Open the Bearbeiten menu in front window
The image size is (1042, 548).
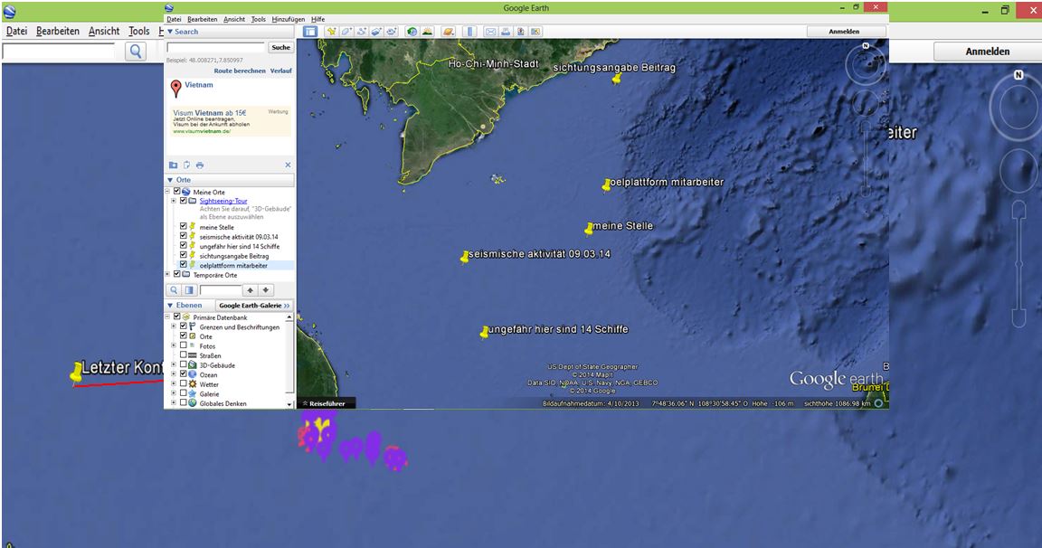(202, 19)
